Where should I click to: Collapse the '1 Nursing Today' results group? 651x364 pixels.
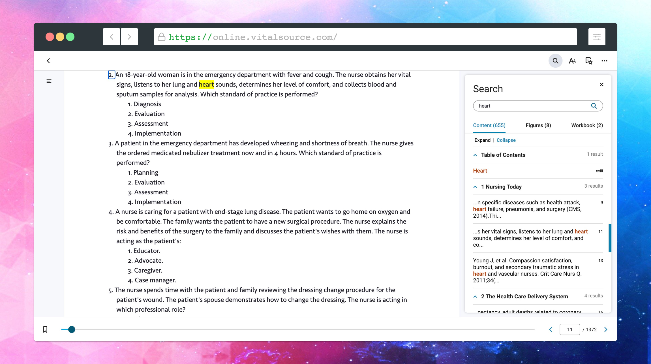click(x=475, y=187)
